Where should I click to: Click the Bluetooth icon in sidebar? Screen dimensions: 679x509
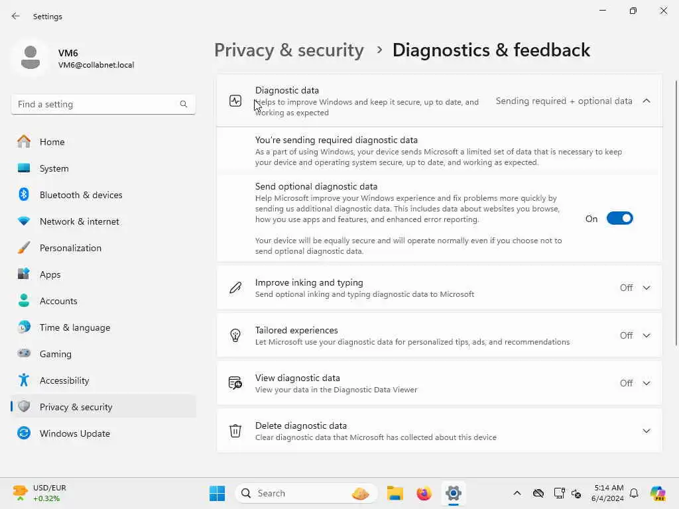(x=24, y=194)
